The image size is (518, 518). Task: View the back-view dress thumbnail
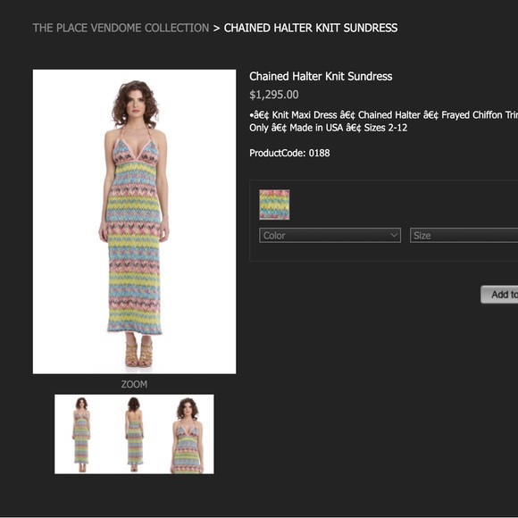coord(134,434)
